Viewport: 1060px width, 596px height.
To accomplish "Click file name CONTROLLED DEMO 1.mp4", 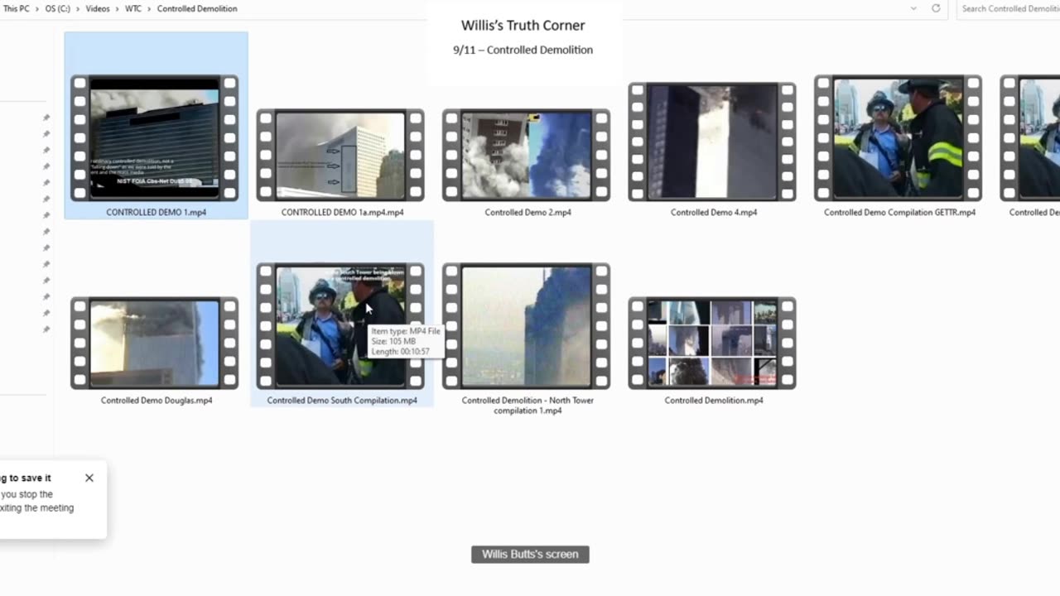I will point(156,213).
